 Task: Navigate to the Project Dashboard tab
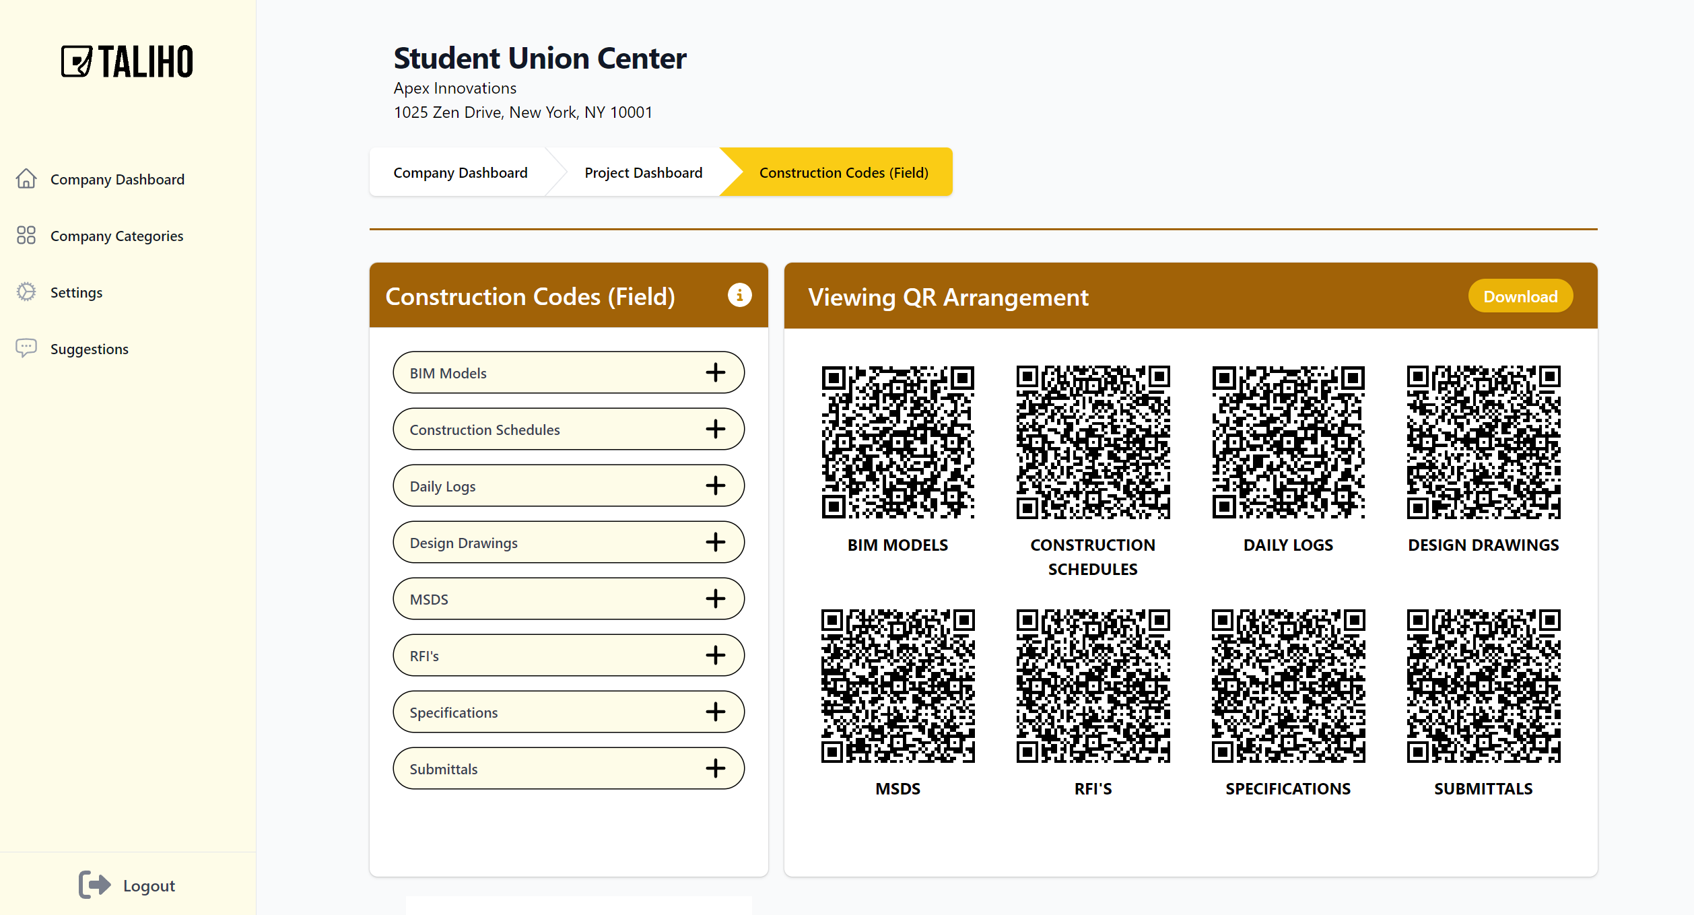[643, 172]
